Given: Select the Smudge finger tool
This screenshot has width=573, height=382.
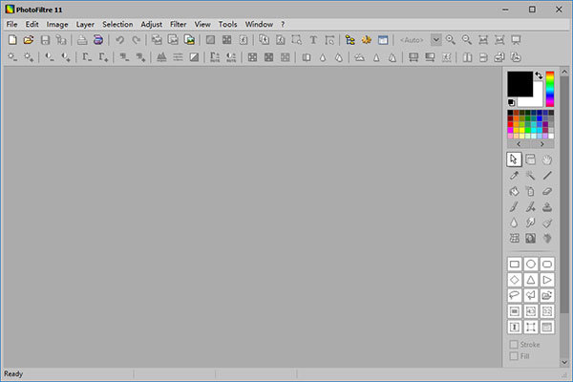Looking at the screenshot, I should [530, 223].
